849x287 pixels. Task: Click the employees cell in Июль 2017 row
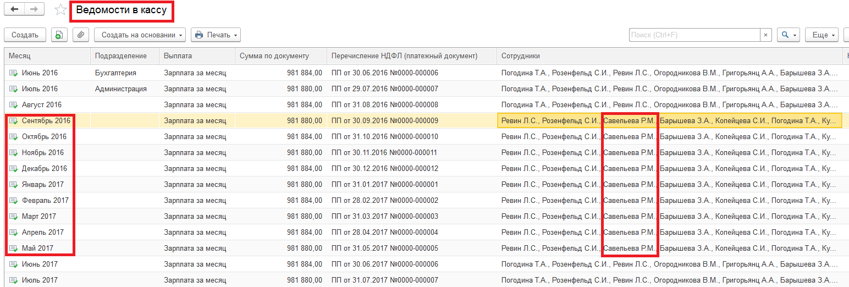669,280
